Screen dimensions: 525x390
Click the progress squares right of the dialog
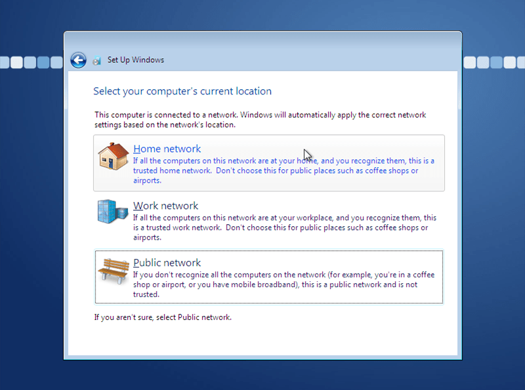[x=493, y=62]
